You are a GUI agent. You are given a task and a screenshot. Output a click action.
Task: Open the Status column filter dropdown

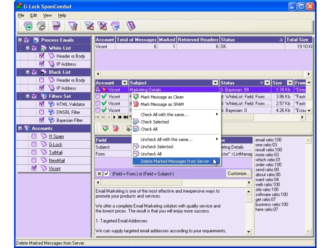[x=267, y=83]
